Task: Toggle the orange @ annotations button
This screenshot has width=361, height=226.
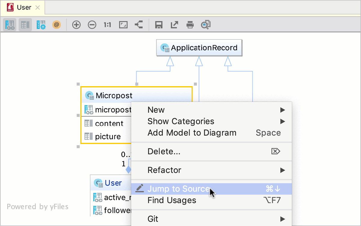Action: coord(57,25)
